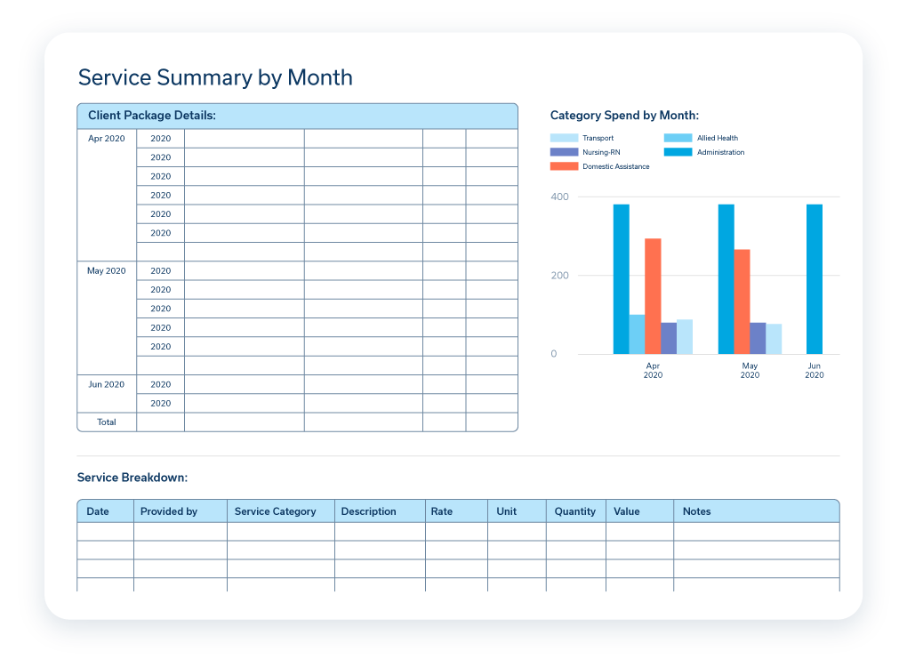Click the Service Category column header
This screenshot has height=667, width=907.
click(275, 511)
